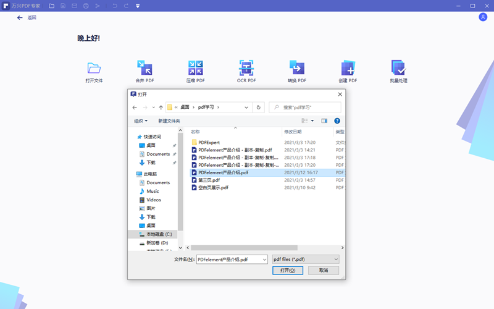
Task: Select the 转换 PDF convert icon
Action: [x=297, y=68]
